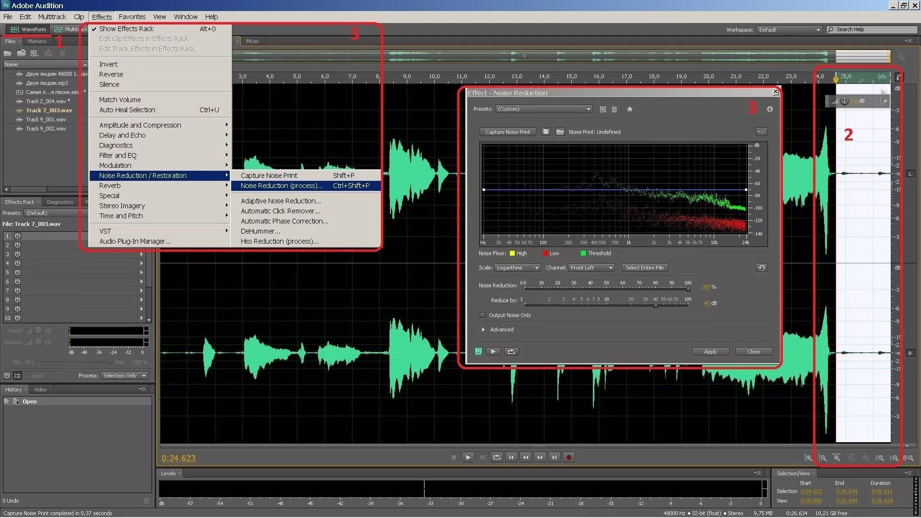Click the settings/options icon in Noise Reduction panel
Screen dimensions: 921x518
(x=761, y=131)
